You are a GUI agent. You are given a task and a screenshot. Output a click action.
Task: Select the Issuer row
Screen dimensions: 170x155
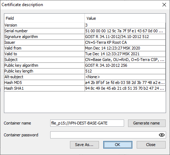(85, 42)
